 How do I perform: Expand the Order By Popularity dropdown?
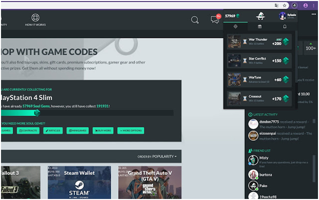click(157, 156)
